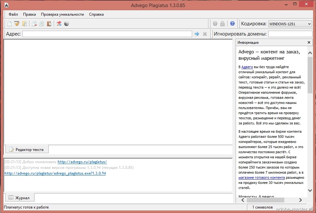
Task: Maximize the Advego Plagiatus window
Action: (295, 4)
